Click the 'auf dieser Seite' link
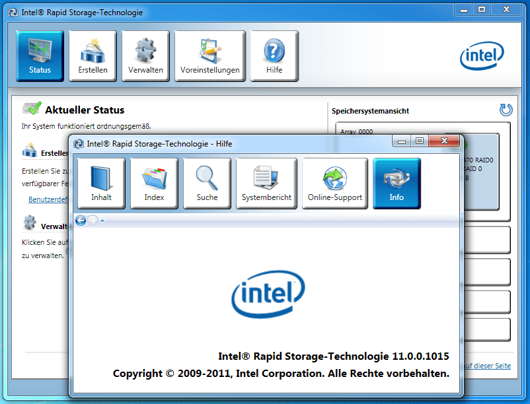This screenshot has width=530, height=404. [x=487, y=366]
